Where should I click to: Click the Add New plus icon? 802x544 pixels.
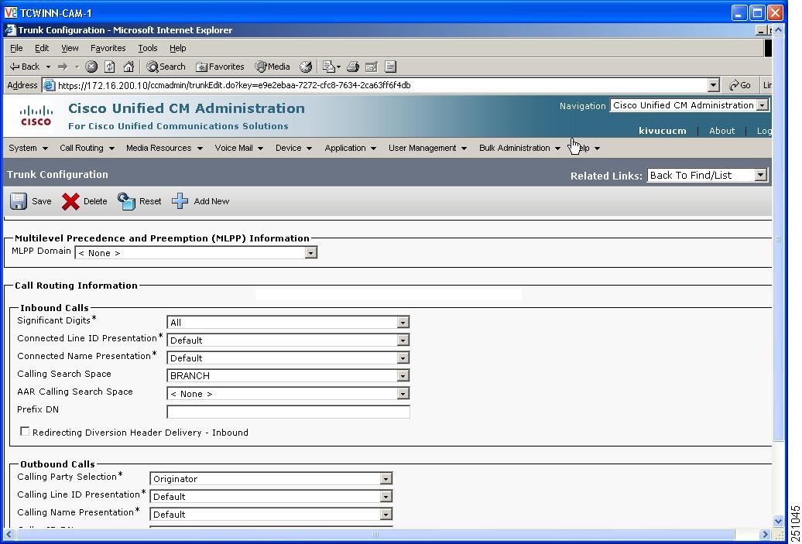tap(180, 201)
